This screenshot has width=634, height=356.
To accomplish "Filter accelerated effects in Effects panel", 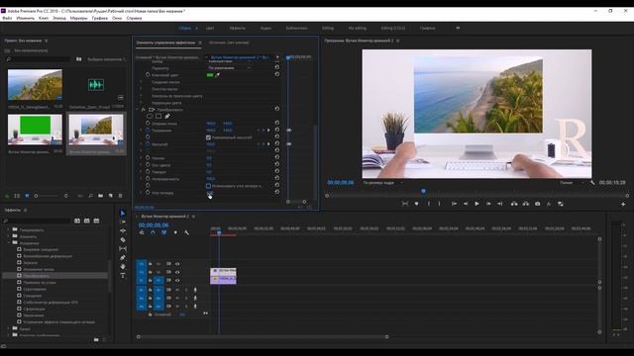I will (x=77, y=221).
